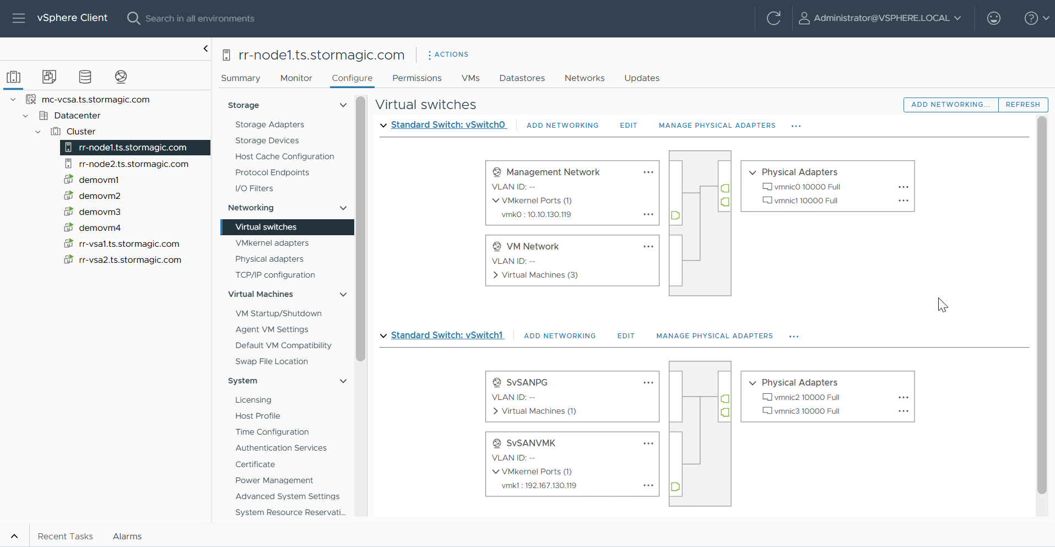Open the Monitor tab
The height and width of the screenshot is (547, 1055).
[296, 78]
